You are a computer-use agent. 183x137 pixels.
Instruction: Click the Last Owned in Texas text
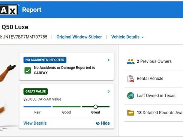pyautogui.click(x=156, y=95)
